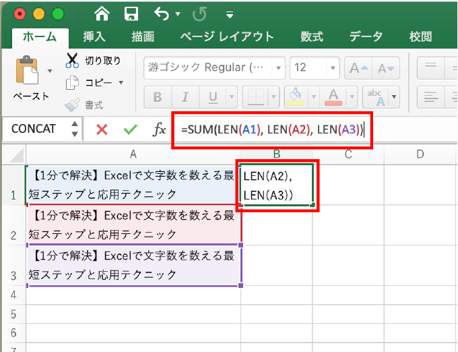
Task: Click the select all corner triangle
Action: pos(15,155)
